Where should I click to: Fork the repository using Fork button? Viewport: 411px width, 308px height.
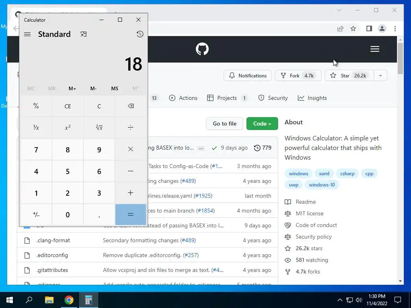(x=298, y=76)
